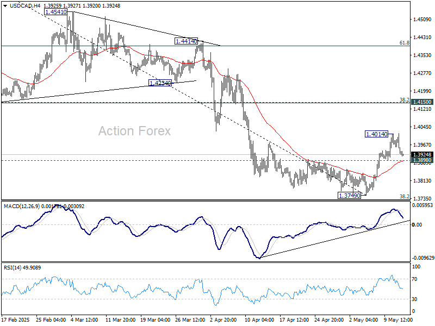Viewport: 435px width, 326px height.
Task: Click the -0.009629 MACD scale value
Action: pos(423,258)
